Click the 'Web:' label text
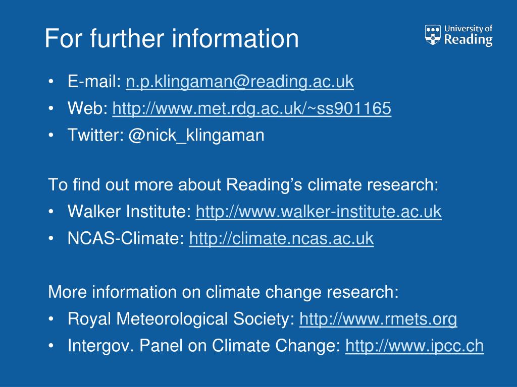This screenshot has width=517, height=387. (x=88, y=108)
